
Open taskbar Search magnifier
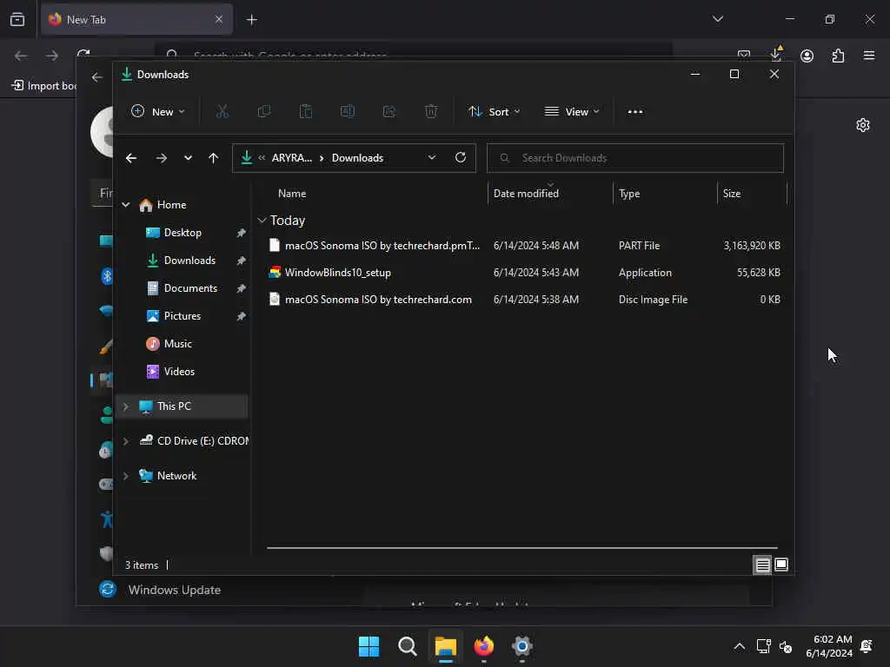pos(408,646)
